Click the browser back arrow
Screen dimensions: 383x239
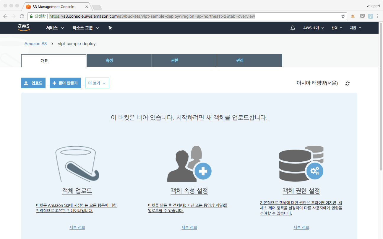[5, 16]
